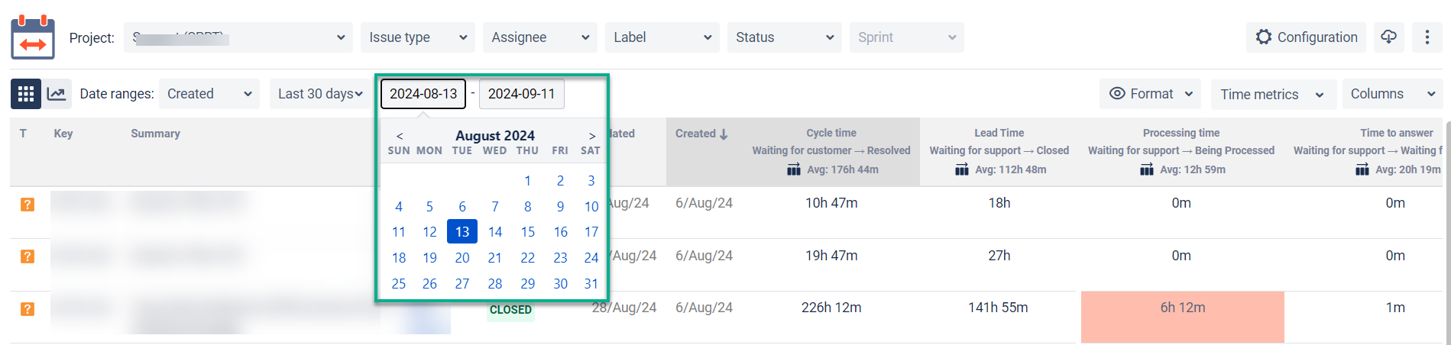This screenshot has width=1451, height=345.
Task: Go to the previous month in calendar
Action: [x=400, y=136]
